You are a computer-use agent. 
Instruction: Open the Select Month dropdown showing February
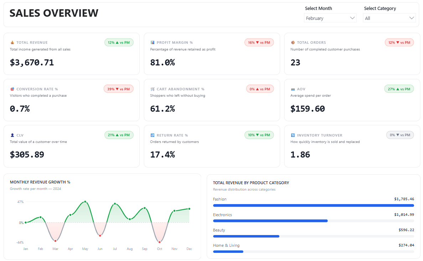(330, 18)
